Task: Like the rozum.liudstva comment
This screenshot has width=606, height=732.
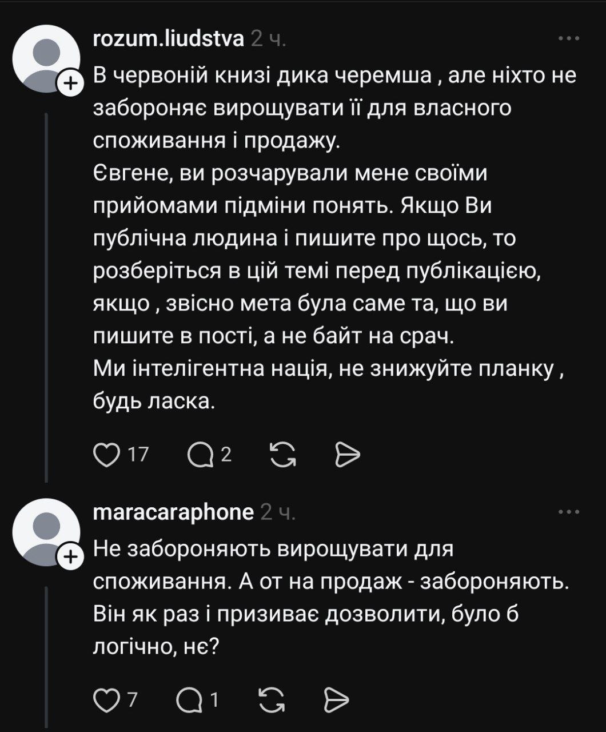Action: click(x=105, y=455)
